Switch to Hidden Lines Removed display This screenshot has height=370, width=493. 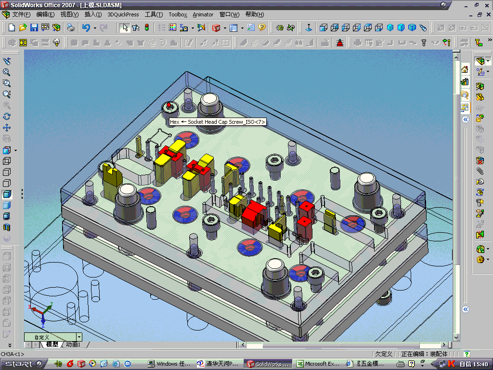tap(7, 183)
